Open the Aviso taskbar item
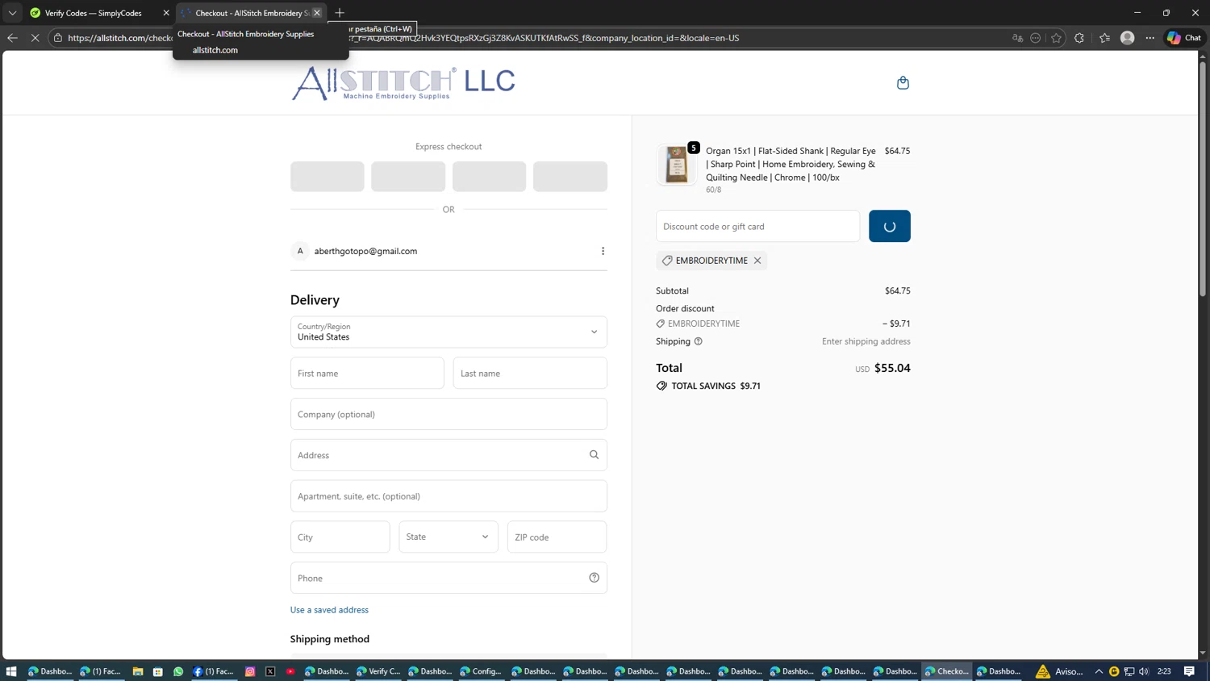Screen dimensions: 1210x681 tap(1060, 671)
